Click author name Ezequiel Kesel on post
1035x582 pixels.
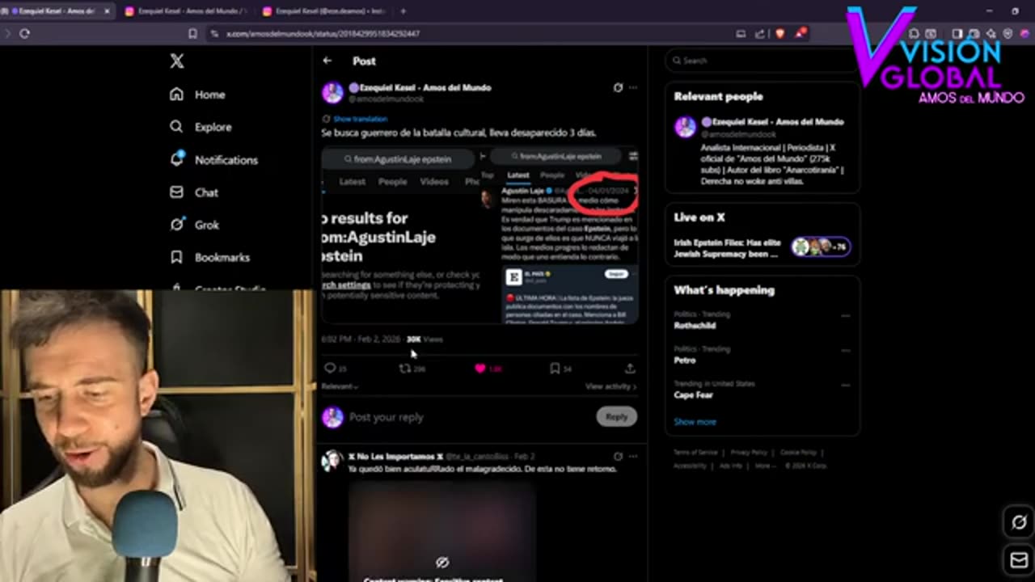420,87
